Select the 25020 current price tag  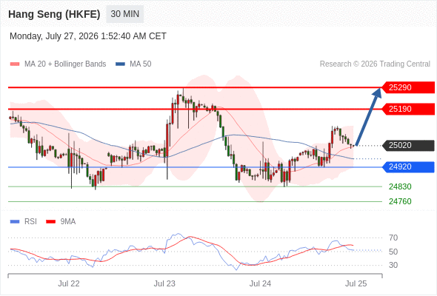pos(408,145)
